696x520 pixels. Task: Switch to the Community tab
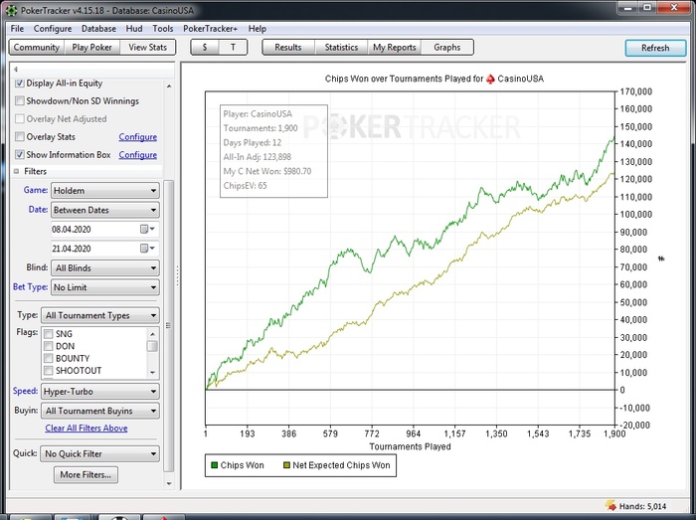[37, 47]
